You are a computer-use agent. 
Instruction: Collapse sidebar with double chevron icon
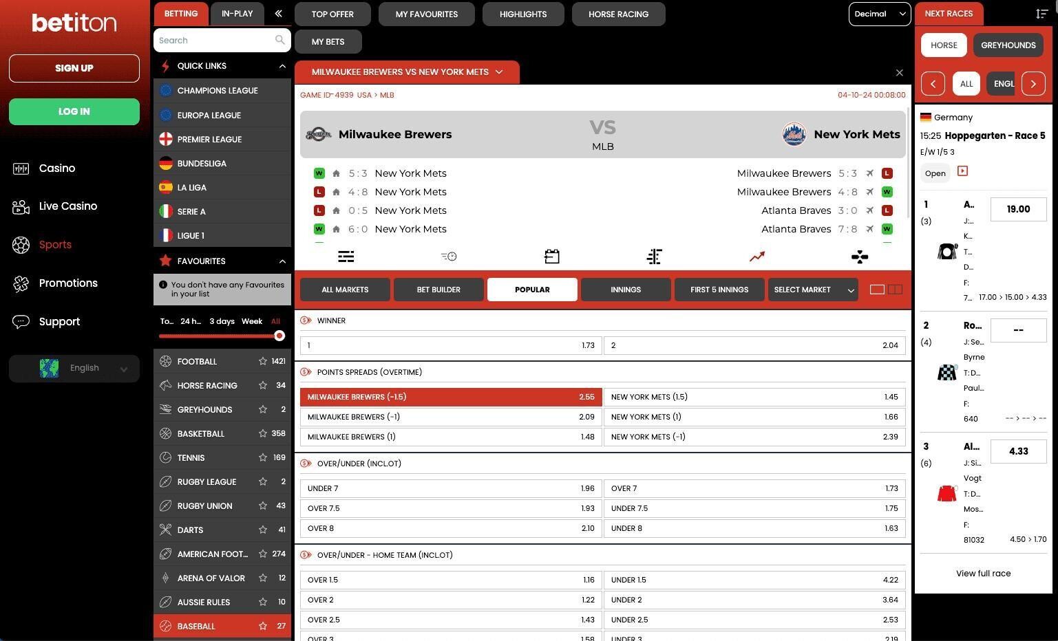point(278,13)
